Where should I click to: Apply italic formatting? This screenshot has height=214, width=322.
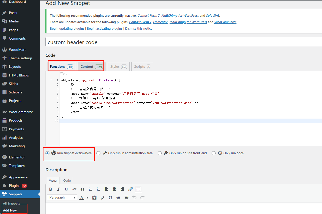click(x=58, y=189)
